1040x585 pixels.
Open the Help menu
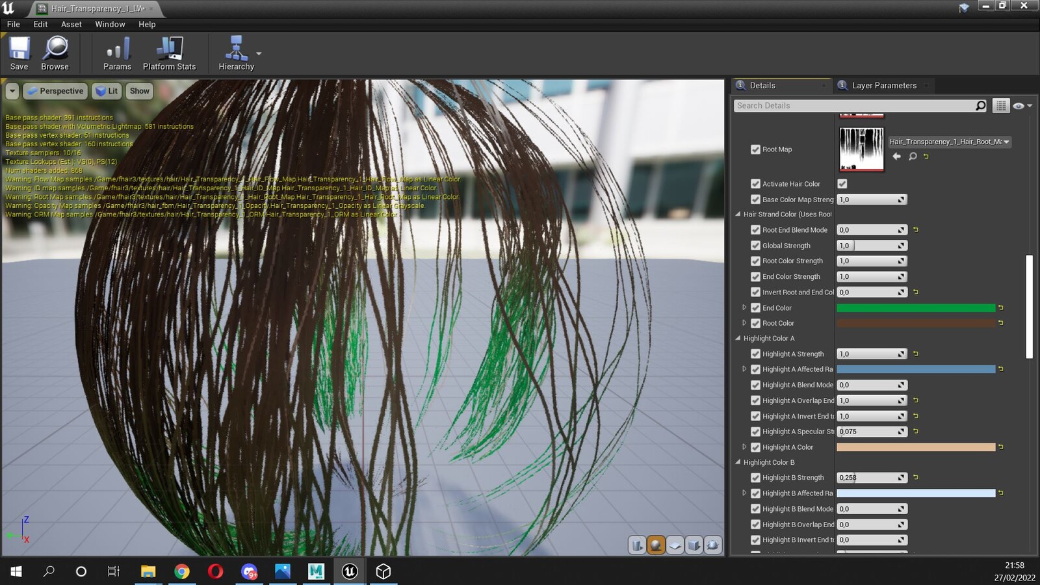[147, 24]
